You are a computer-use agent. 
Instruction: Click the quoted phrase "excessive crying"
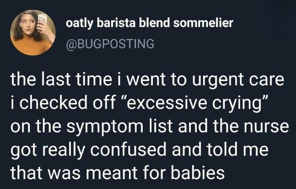tap(195, 103)
